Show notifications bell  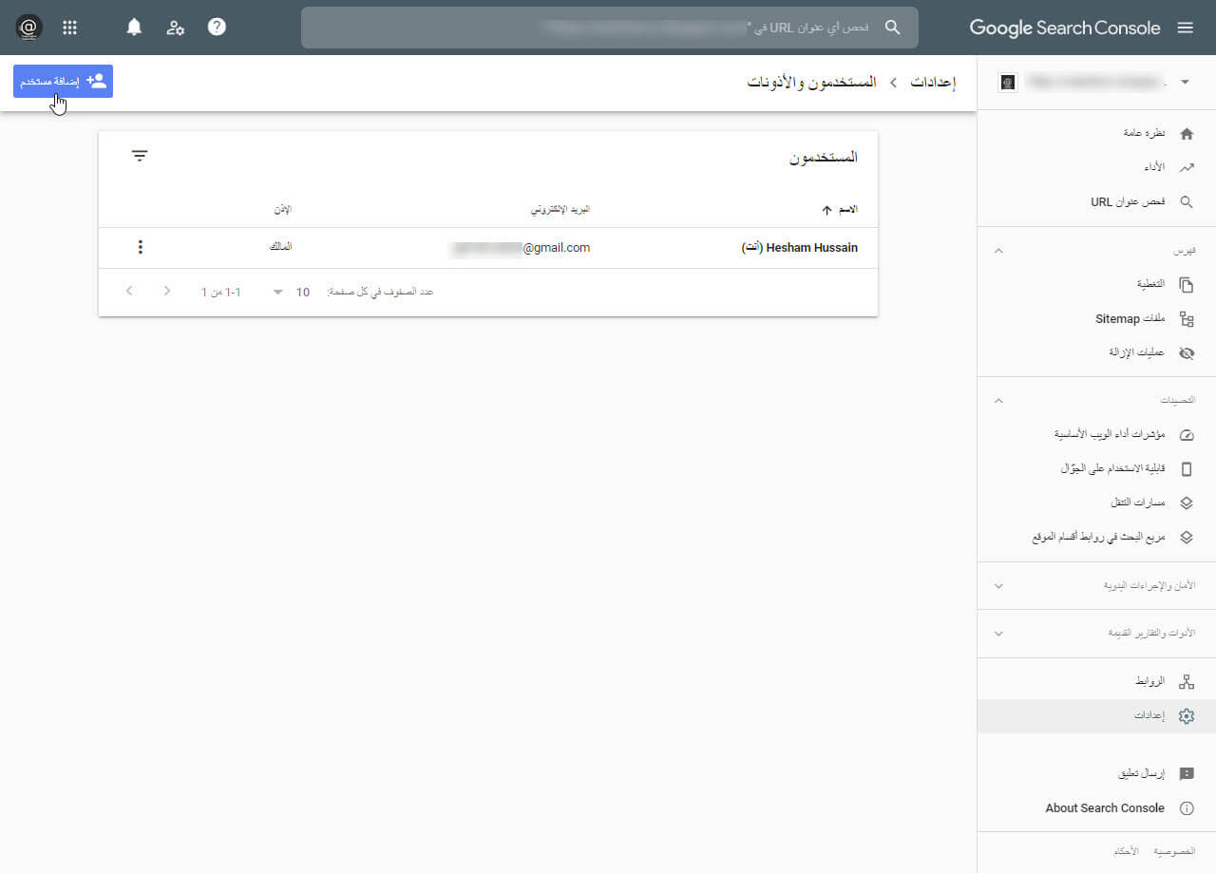click(134, 28)
